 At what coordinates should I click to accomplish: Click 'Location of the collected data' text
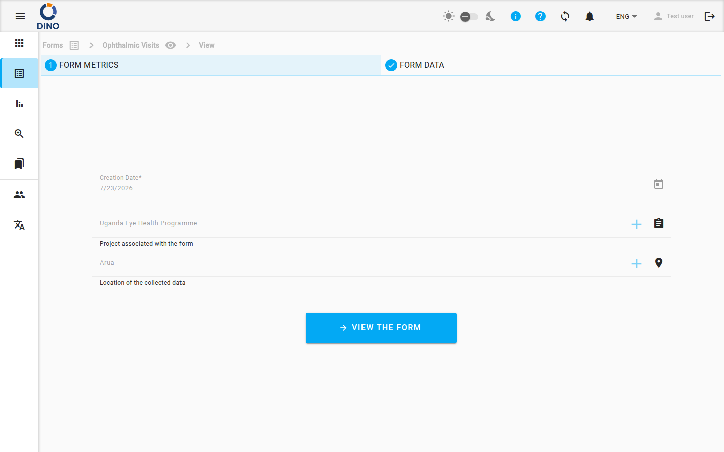(x=142, y=283)
